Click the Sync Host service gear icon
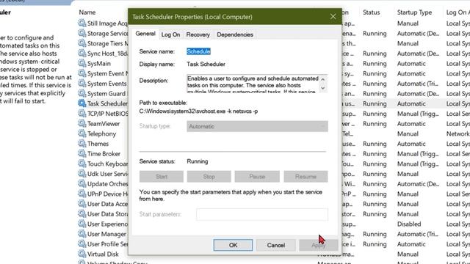 click(x=82, y=54)
